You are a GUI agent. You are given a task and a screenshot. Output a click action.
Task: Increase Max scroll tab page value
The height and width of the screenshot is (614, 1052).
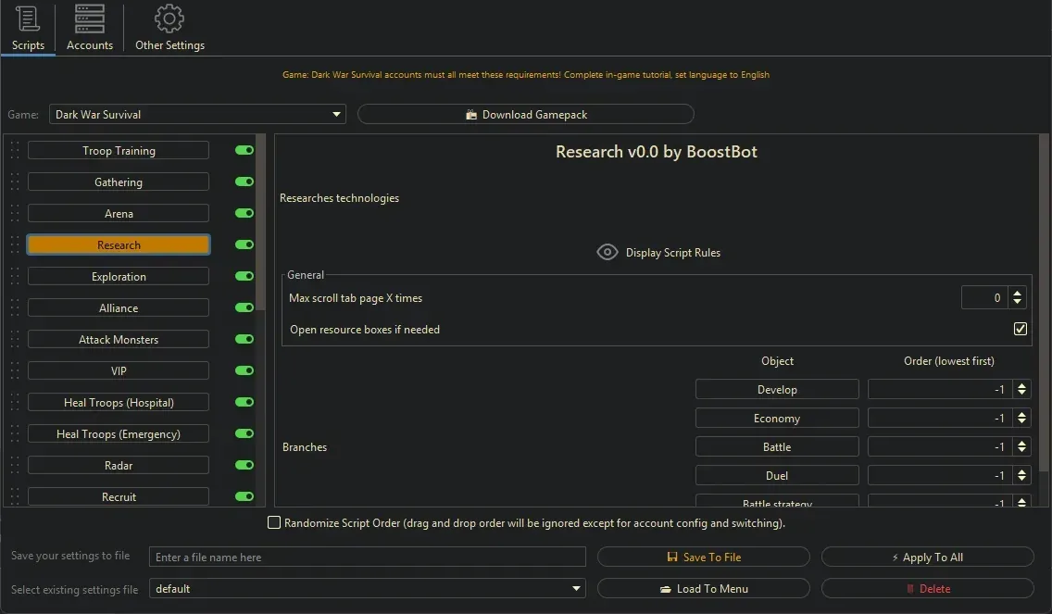pyautogui.click(x=1017, y=294)
